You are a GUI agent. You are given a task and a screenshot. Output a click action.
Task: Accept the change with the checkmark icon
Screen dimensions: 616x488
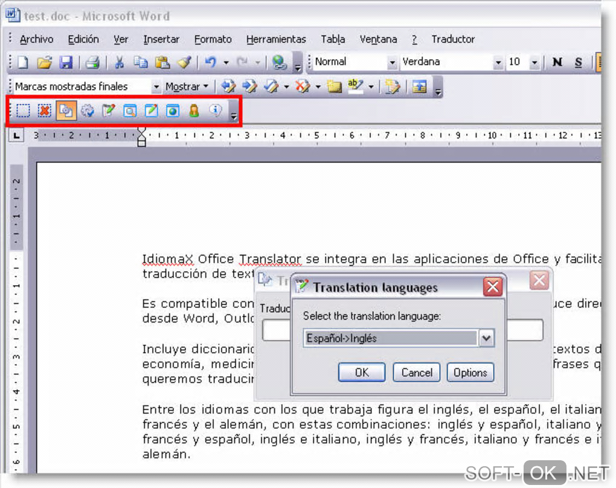[271, 86]
